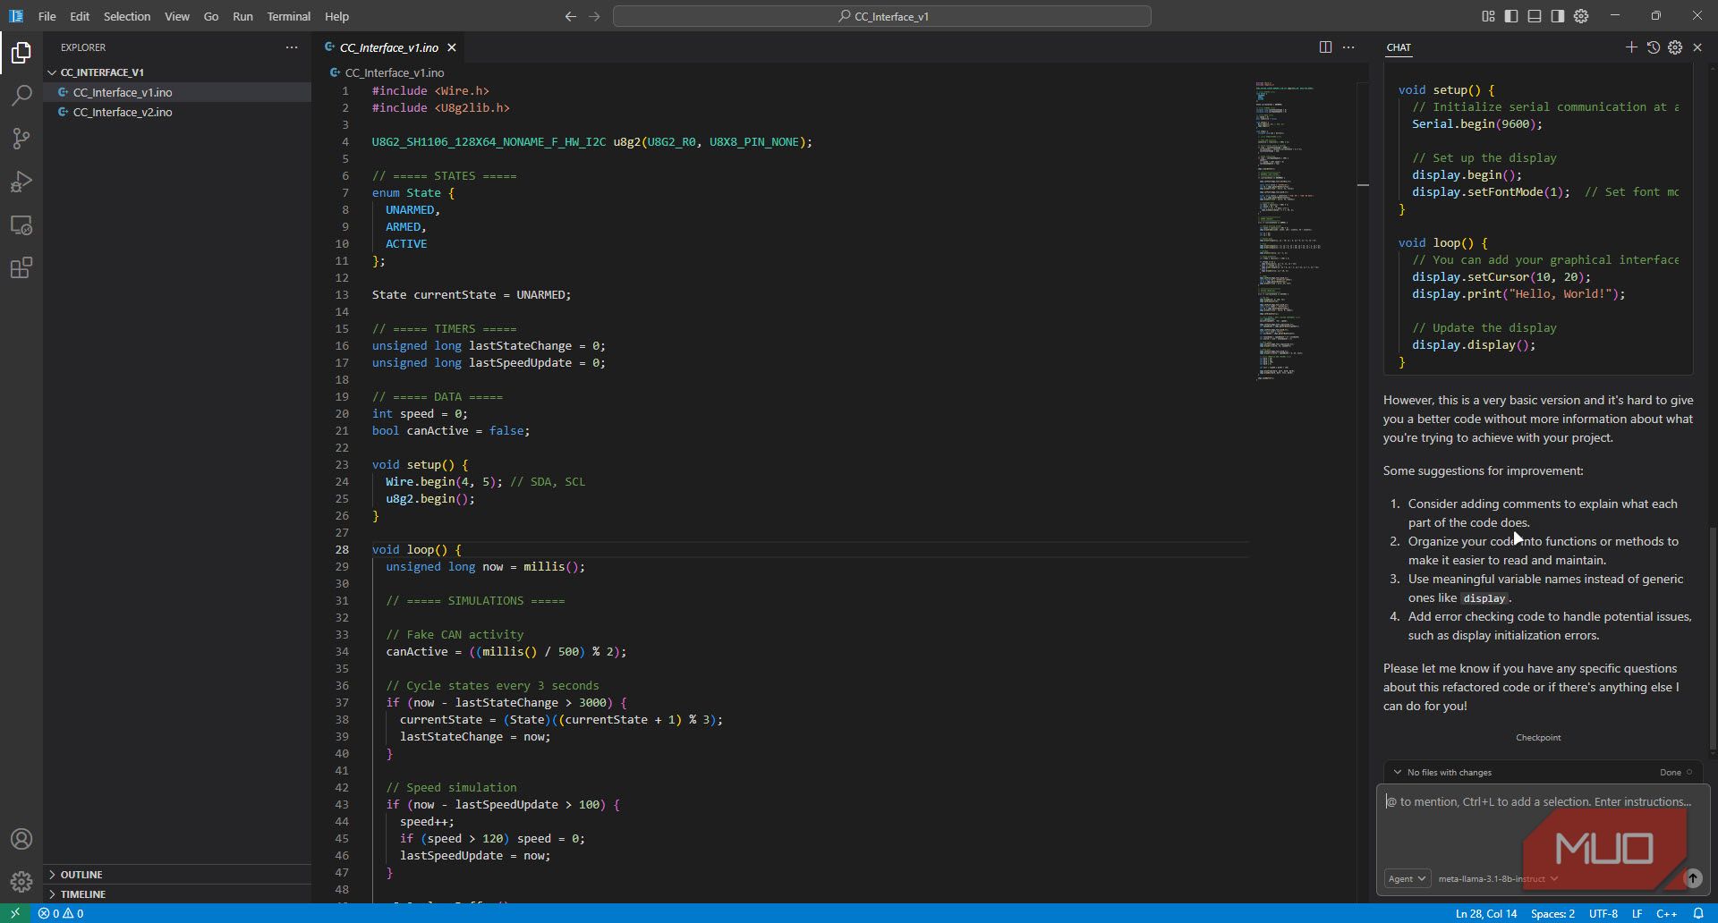Go back in navigation history

(570, 16)
